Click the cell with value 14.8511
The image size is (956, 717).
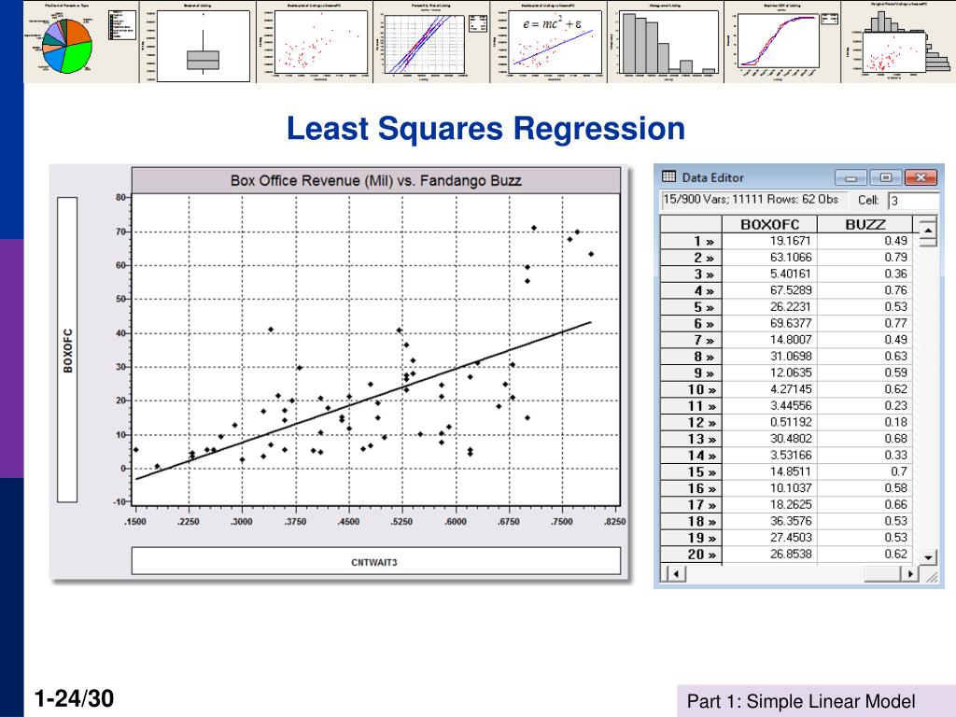(769, 471)
